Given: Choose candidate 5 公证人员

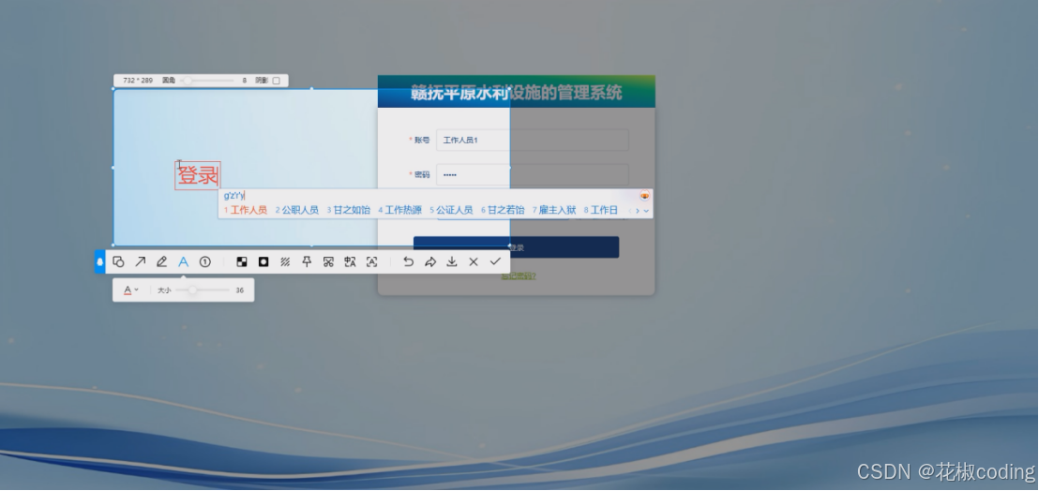Looking at the screenshot, I should coord(451,211).
